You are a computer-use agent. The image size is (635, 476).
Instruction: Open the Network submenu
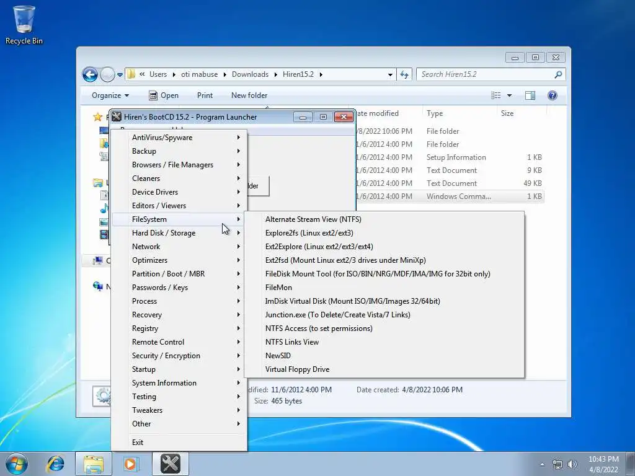tap(179, 247)
